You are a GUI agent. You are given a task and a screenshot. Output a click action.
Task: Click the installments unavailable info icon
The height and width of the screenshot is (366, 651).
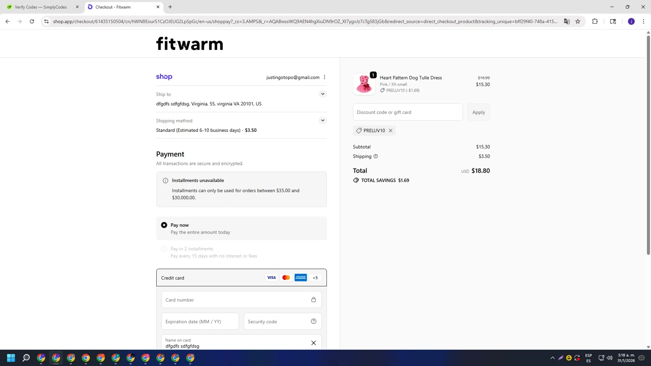[x=165, y=180]
